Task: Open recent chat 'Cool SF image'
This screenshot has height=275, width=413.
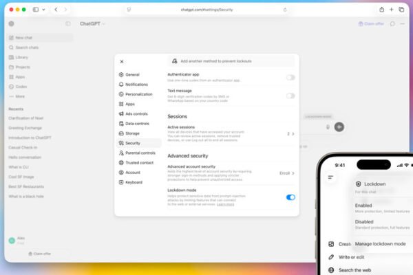Action: pyautogui.click(x=21, y=177)
